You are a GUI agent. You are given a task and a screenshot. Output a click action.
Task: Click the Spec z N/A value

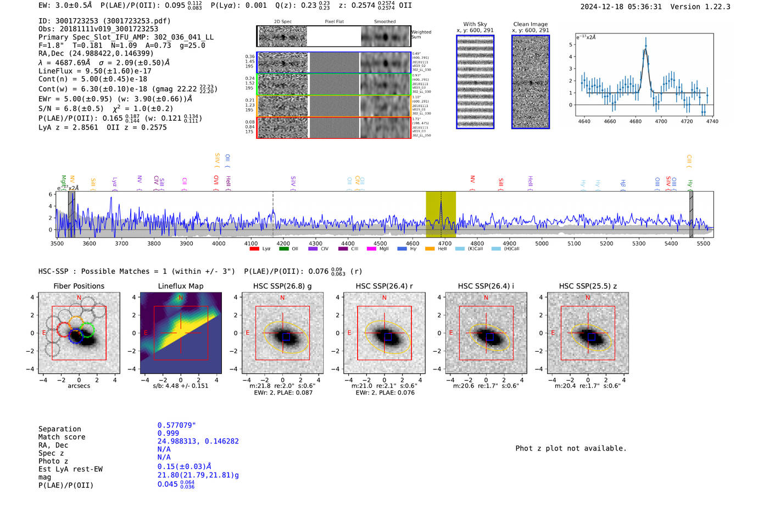(x=164, y=449)
